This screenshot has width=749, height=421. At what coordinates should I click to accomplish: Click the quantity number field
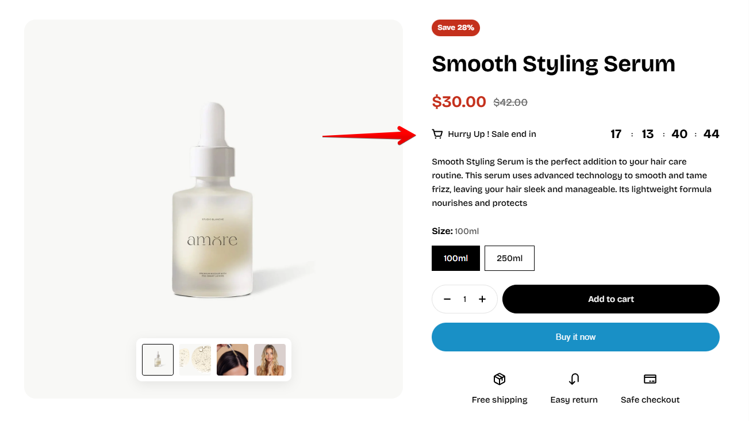464,299
